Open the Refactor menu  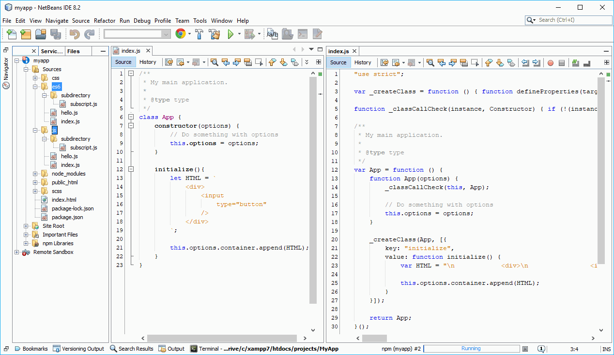(x=105, y=21)
